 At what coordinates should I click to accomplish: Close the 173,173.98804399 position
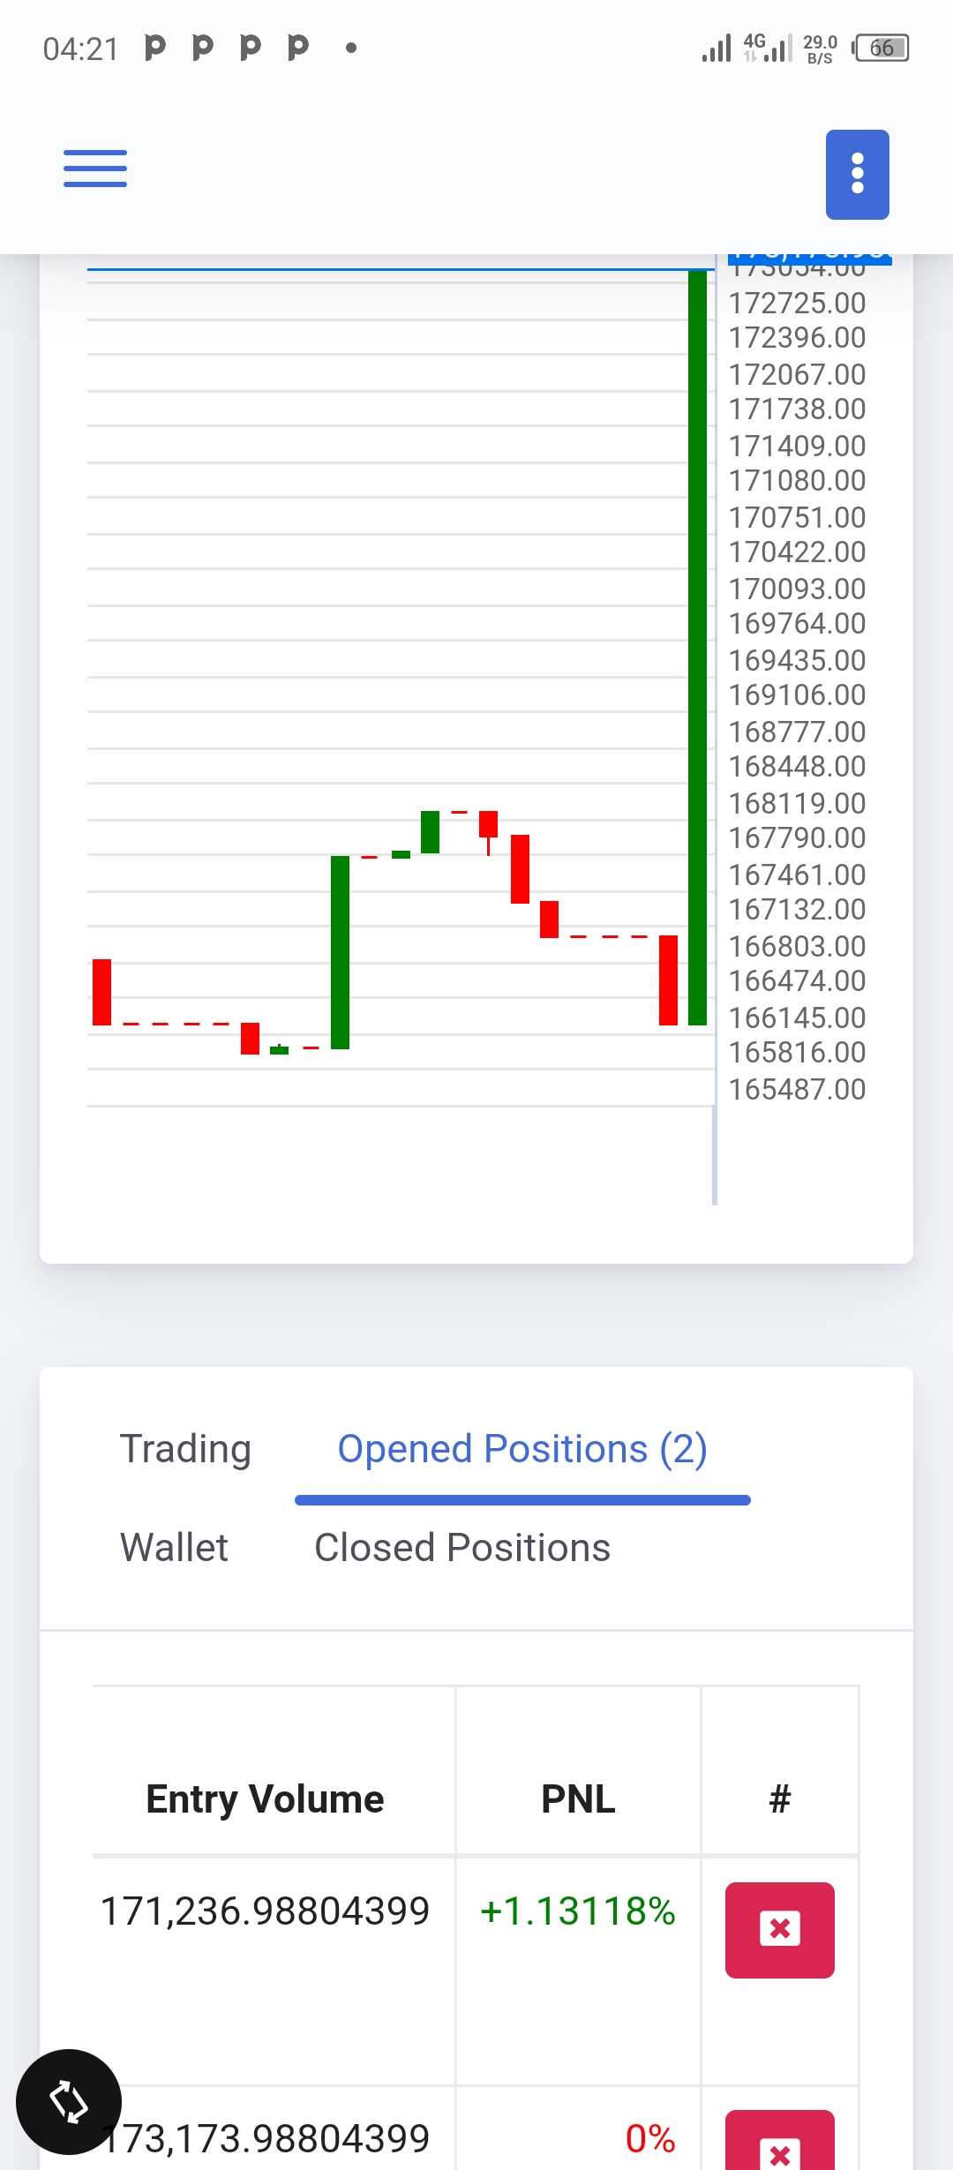coord(779,2141)
